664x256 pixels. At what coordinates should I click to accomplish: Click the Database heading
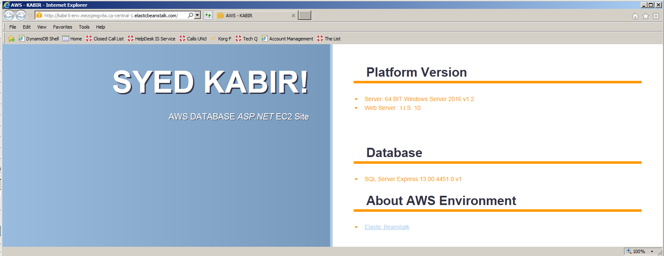[394, 152]
